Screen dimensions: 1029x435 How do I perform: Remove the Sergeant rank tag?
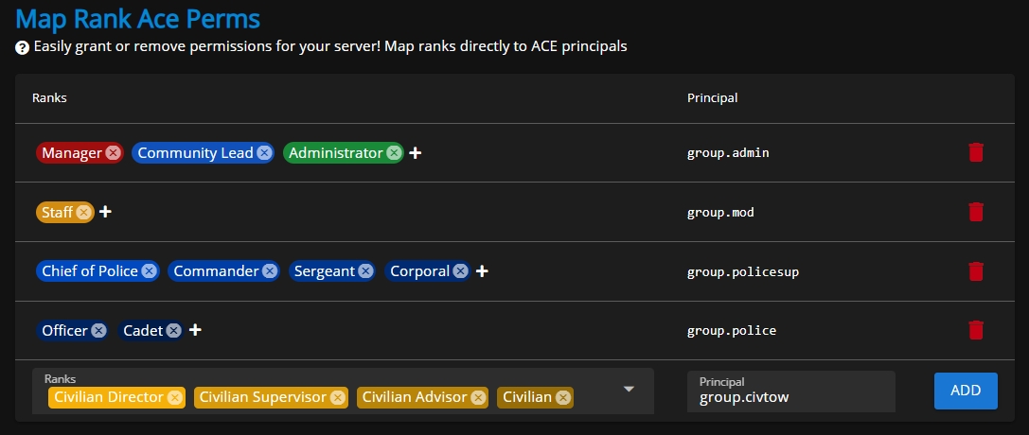(365, 271)
